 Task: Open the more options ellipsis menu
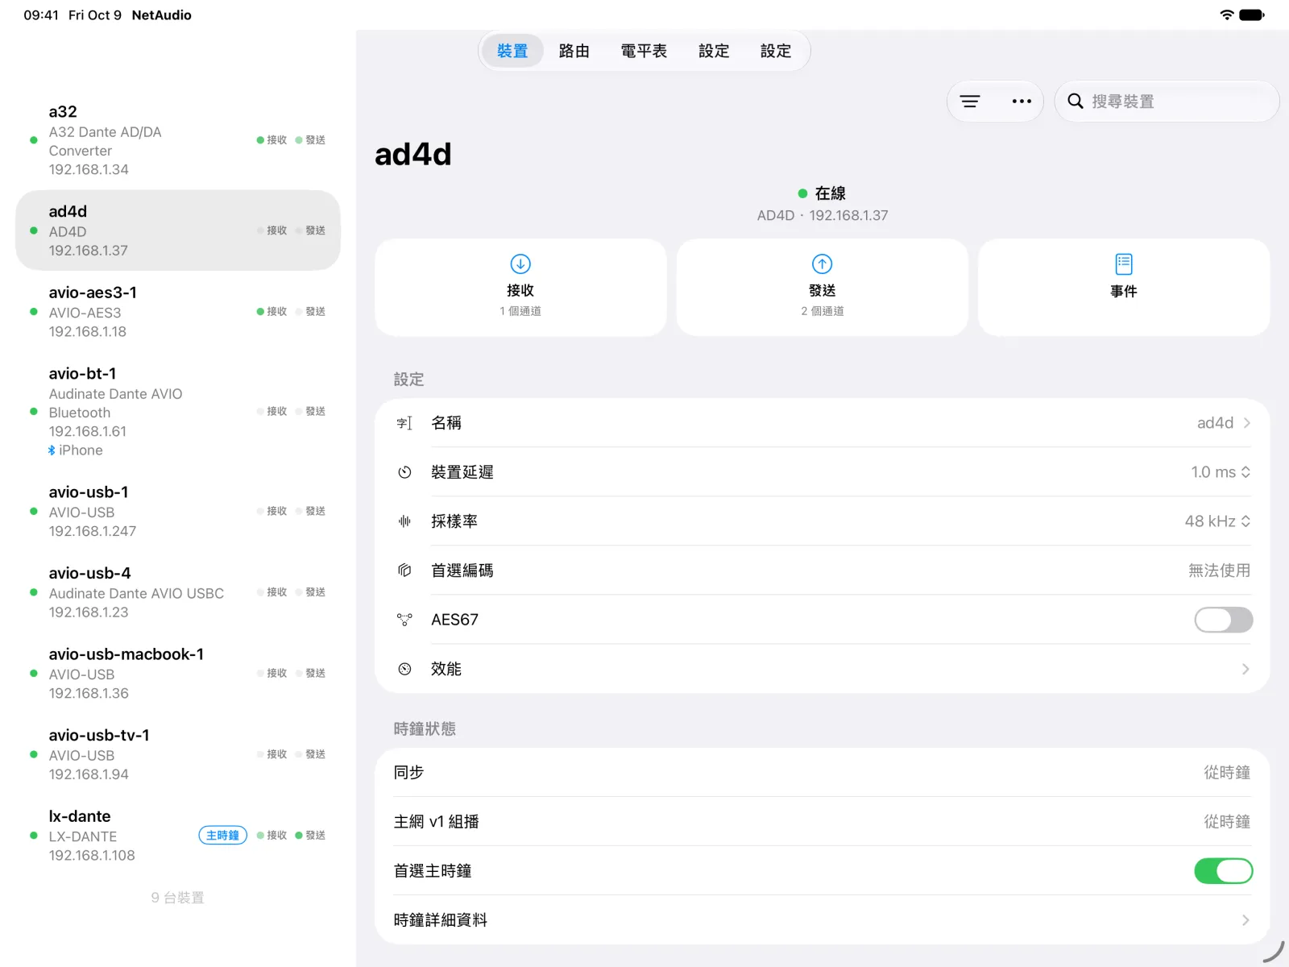(x=1022, y=102)
